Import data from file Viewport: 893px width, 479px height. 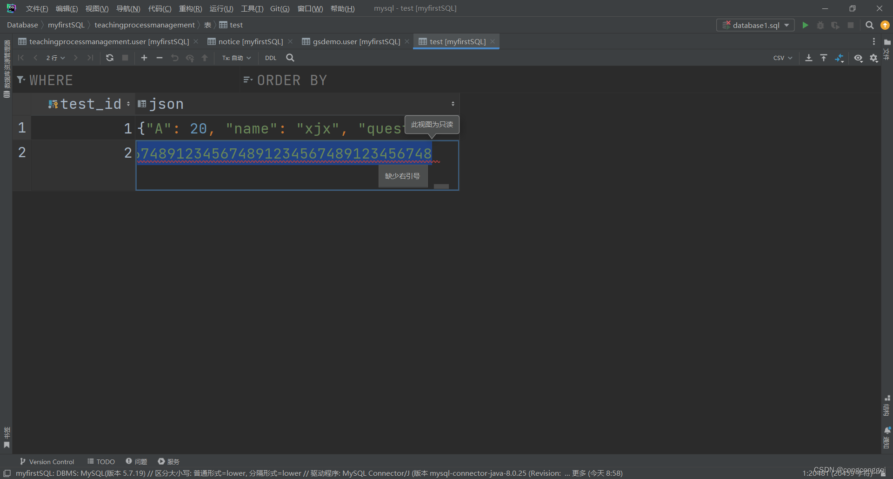[824, 58]
